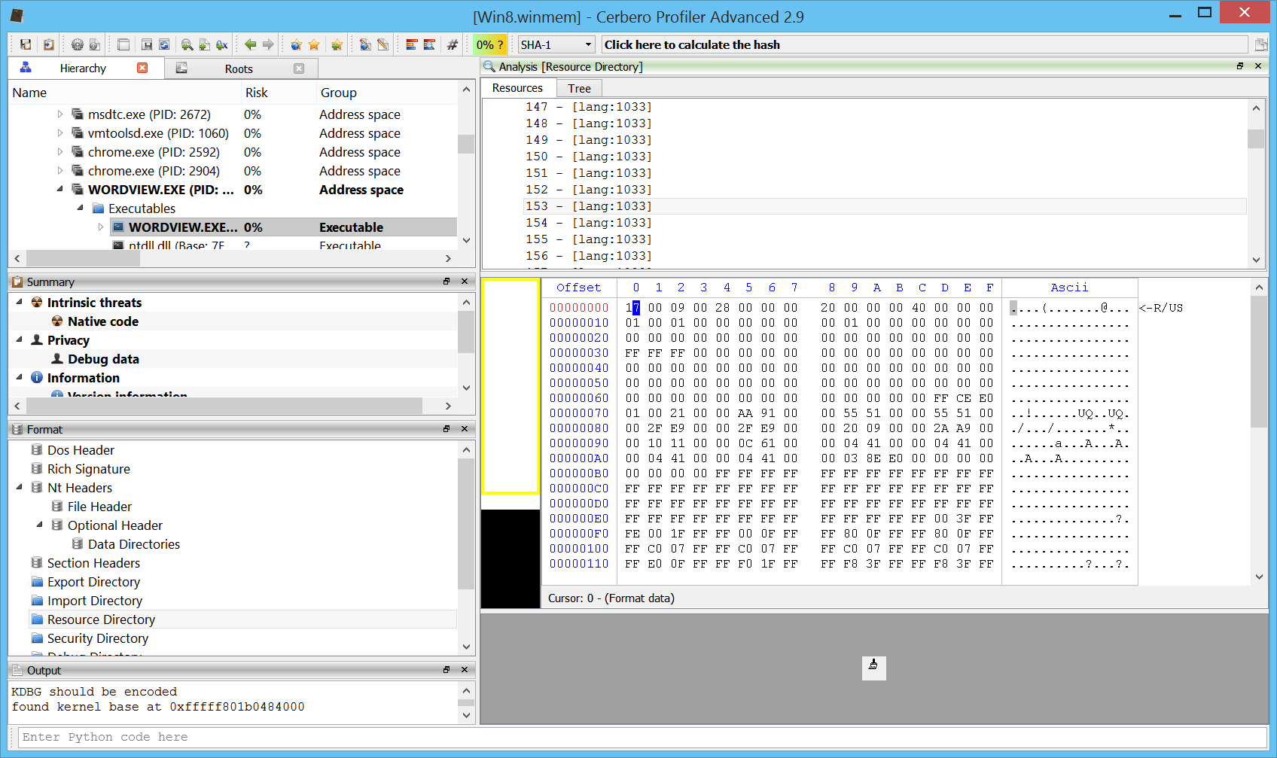Screen dimensions: 1277x758
Task: Click the window-with-floppy save toolbar icon
Action: [147, 44]
